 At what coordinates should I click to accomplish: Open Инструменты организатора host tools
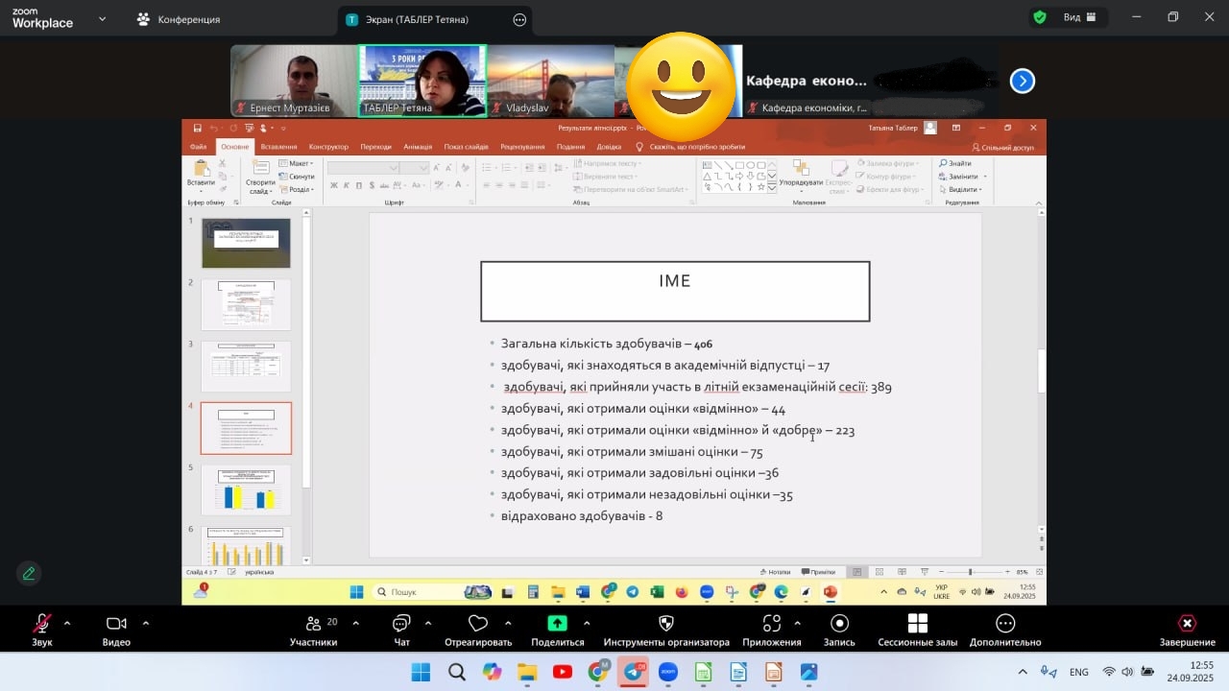[x=666, y=626]
